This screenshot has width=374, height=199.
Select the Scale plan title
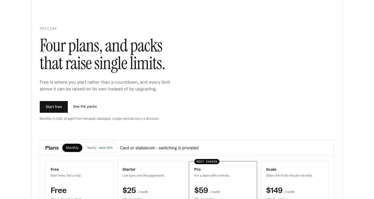click(271, 169)
